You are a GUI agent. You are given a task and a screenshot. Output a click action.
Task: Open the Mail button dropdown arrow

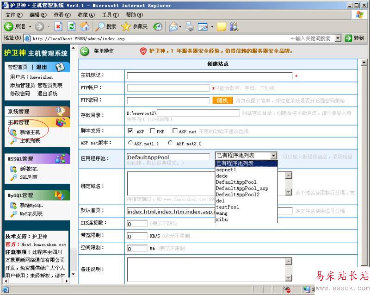tap(180, 27)
